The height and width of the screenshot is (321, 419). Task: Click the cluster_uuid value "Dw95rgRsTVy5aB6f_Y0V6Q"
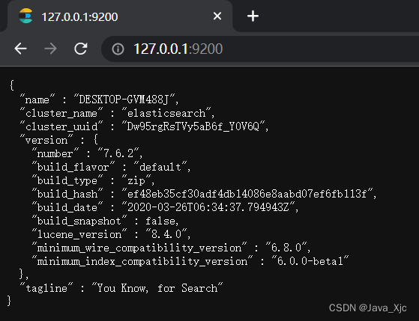[193, 126]
